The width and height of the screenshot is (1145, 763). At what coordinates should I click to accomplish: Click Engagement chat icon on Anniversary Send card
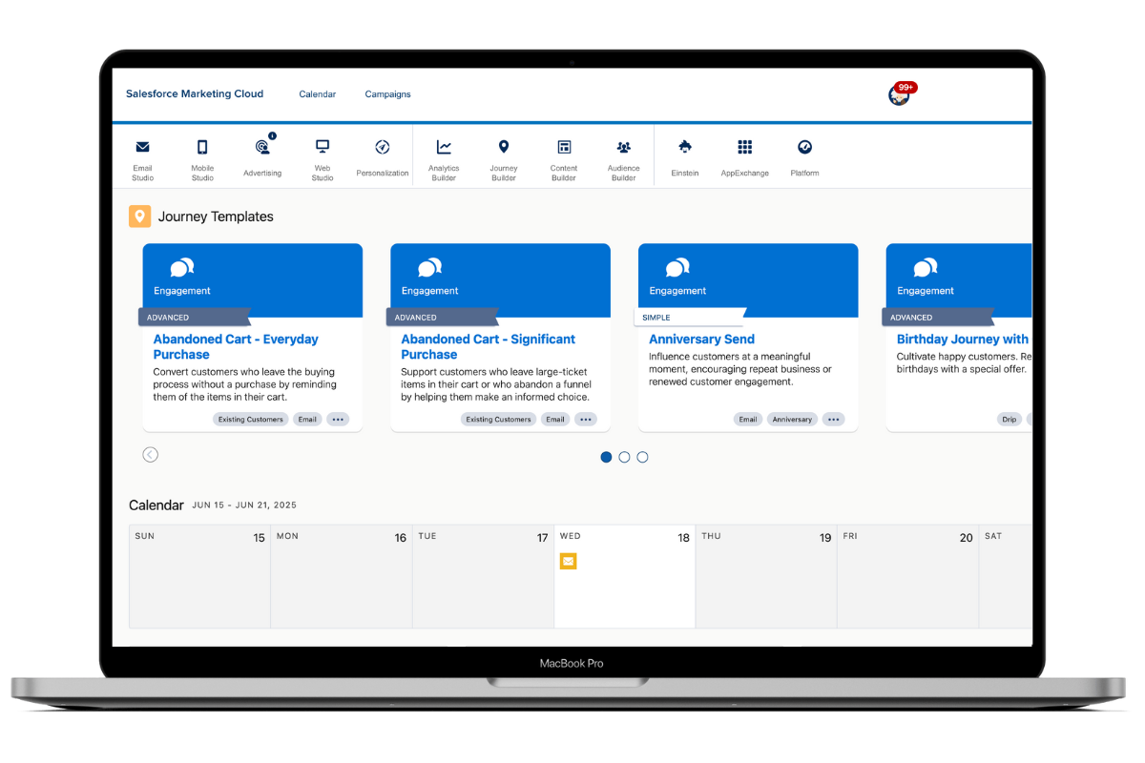click(x=677, y=268)
